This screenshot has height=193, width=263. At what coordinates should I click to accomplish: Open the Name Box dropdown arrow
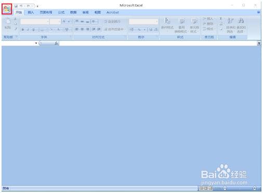point(36,43)
